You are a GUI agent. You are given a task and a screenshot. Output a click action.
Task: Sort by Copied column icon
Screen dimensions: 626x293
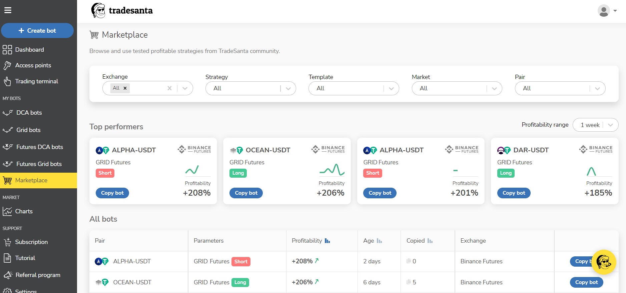[430, 241]
